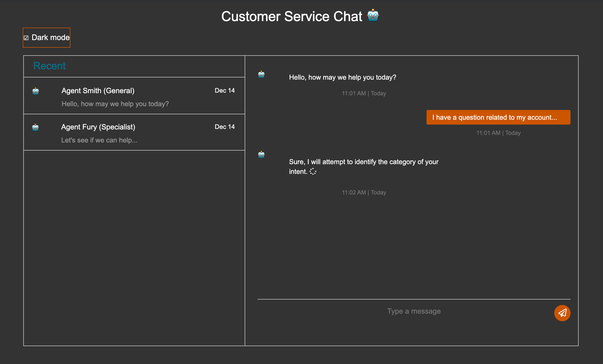Click robot avatar beside intent message

pos(261,154)
